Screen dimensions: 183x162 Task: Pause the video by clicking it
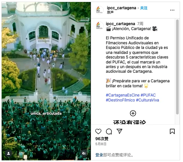coord(46,81)
